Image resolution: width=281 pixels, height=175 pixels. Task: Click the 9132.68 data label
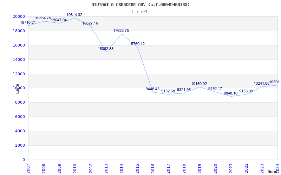click(x=168, y=91)
